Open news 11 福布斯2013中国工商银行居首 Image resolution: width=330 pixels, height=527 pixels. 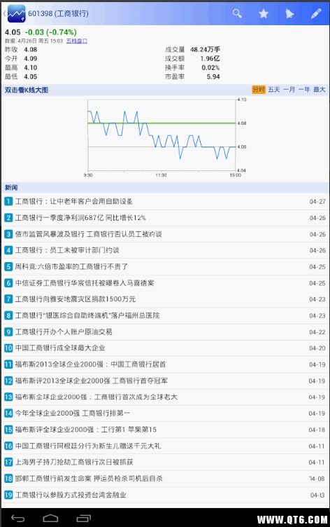(x=165, y=364)
